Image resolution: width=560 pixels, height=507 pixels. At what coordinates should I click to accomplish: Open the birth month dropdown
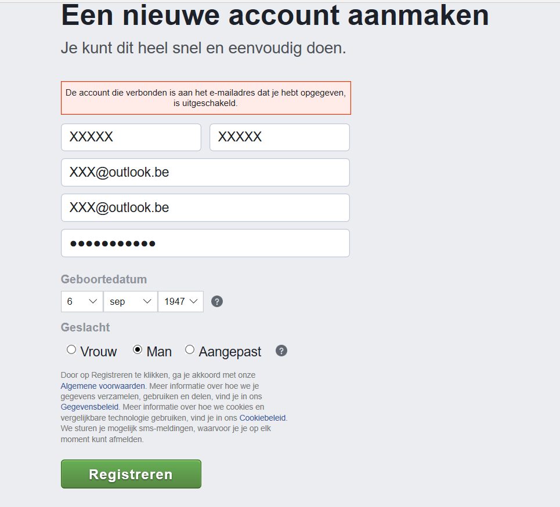(x=130, y=301)
